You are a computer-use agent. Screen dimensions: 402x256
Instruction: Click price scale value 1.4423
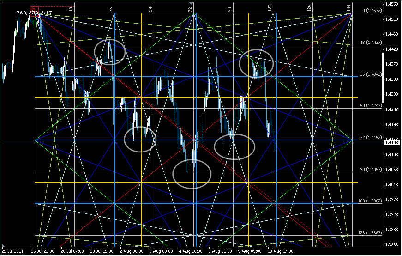[x=392, y=49]
